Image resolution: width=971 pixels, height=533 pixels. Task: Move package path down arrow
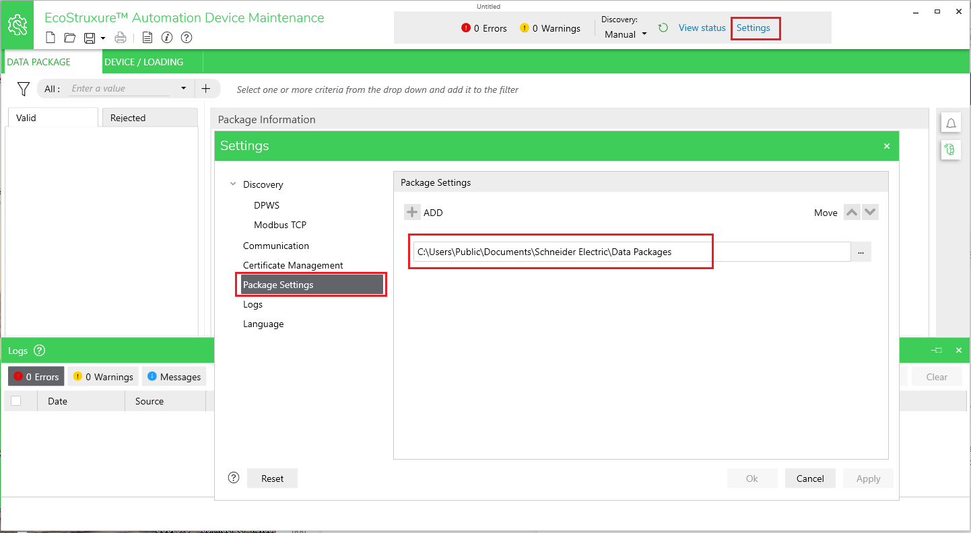click(x=870, y=212)
